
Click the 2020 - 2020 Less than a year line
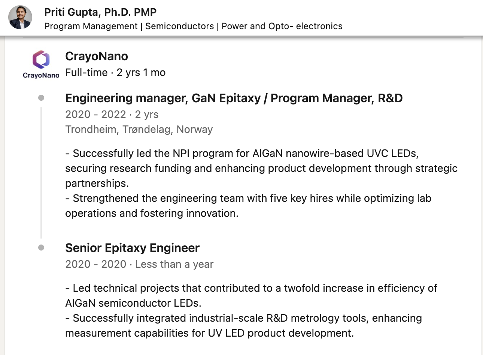(x=139, y=264)
